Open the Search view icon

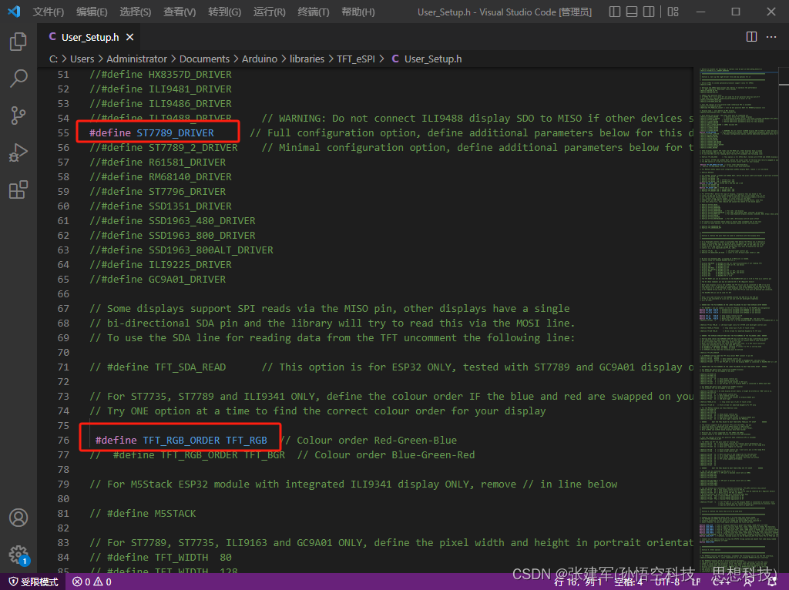18,79
